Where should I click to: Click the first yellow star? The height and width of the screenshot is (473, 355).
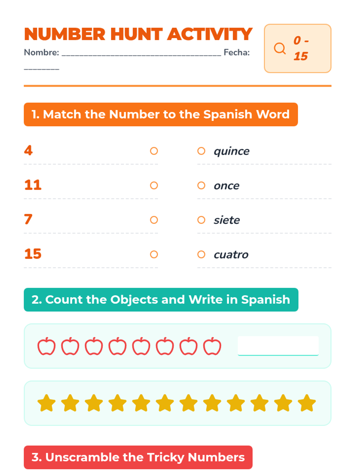click(46, 403)
